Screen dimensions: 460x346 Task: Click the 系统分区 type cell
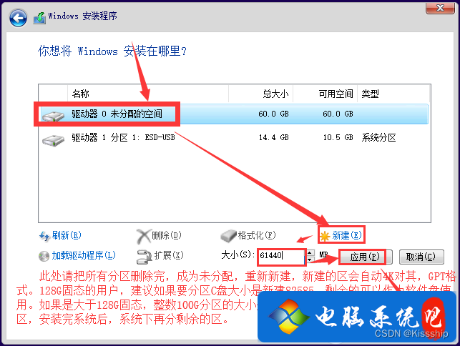pyautogui.click(x=378, y=137)
